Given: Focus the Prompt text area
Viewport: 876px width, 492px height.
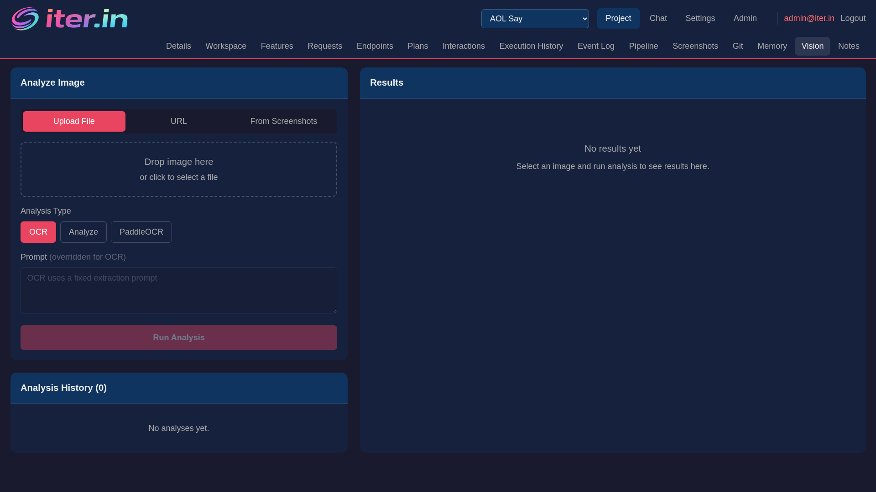Looking at the screenshot, I should click(x=179, y=290).
